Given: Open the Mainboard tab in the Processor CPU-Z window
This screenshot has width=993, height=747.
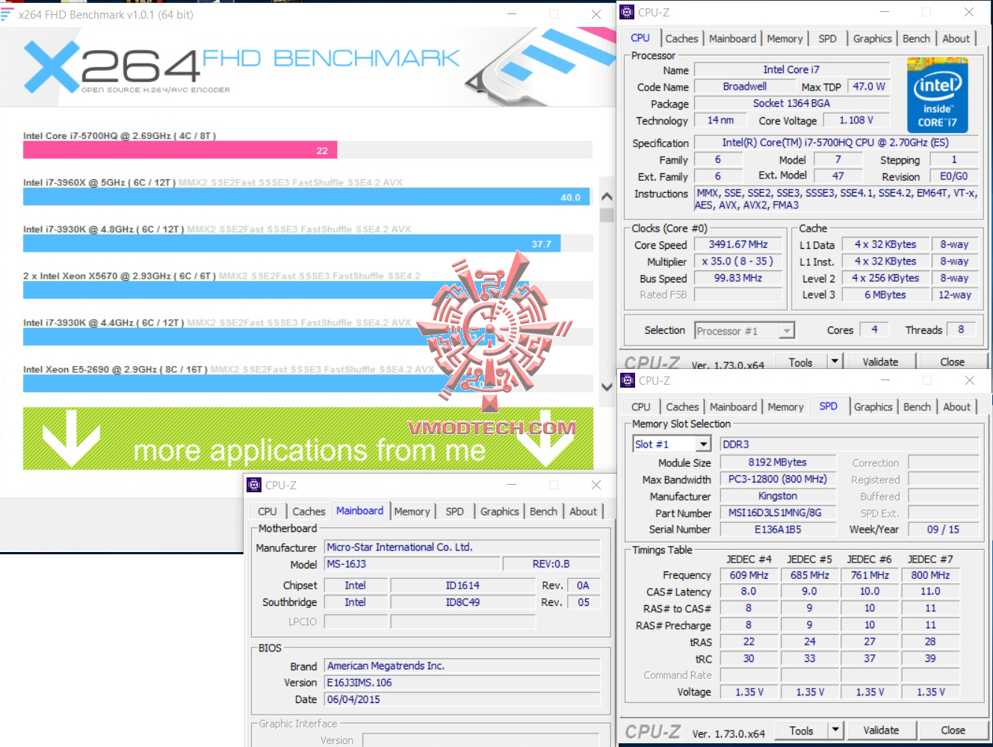Looking at the screenshot, I should (732, 38).
